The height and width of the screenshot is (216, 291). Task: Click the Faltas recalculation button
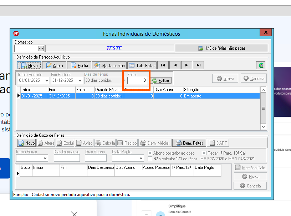[161, 80]
